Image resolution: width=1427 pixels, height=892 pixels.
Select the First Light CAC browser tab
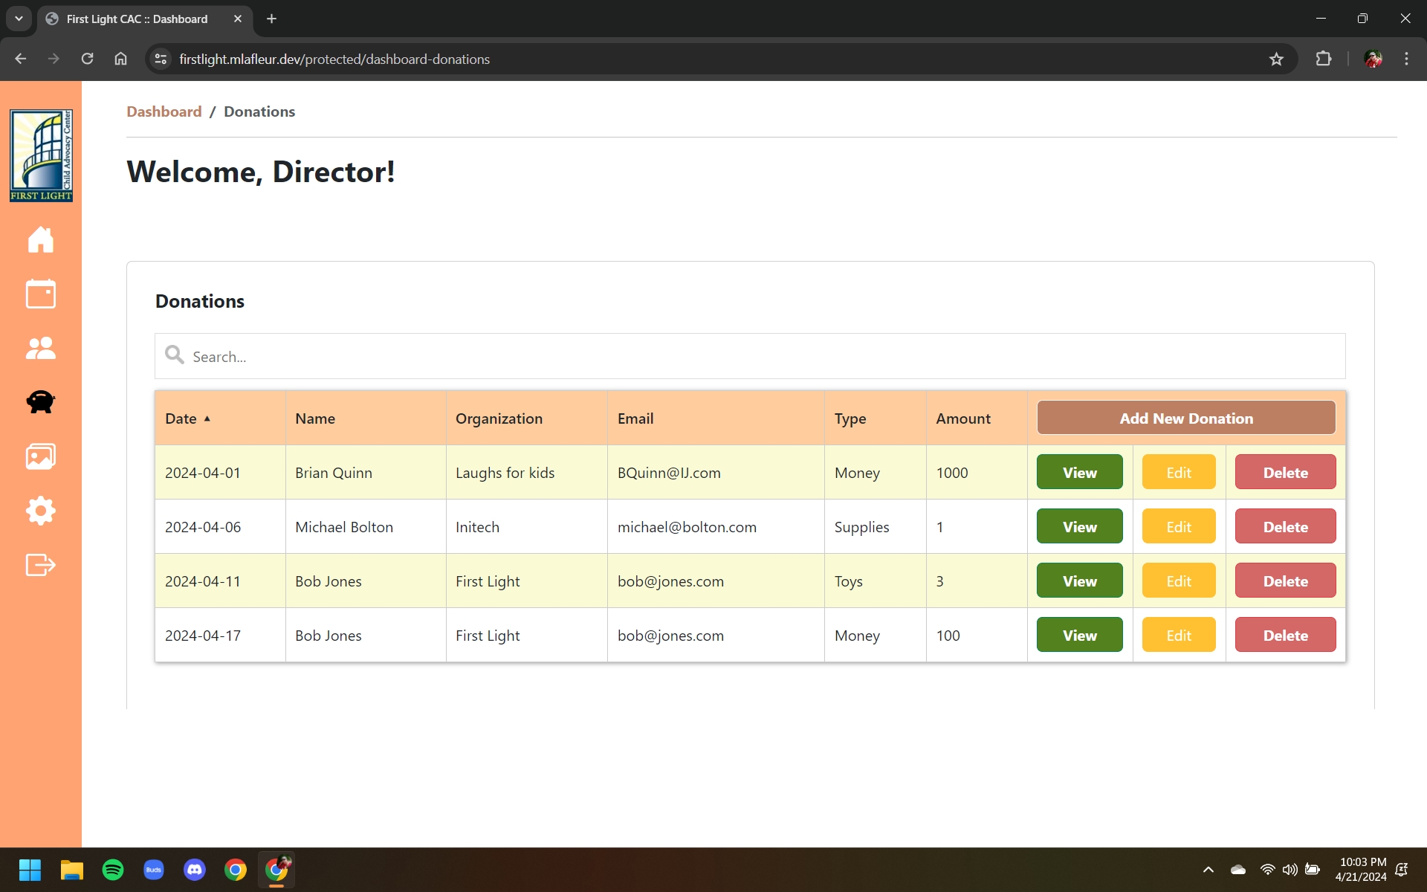137,19
